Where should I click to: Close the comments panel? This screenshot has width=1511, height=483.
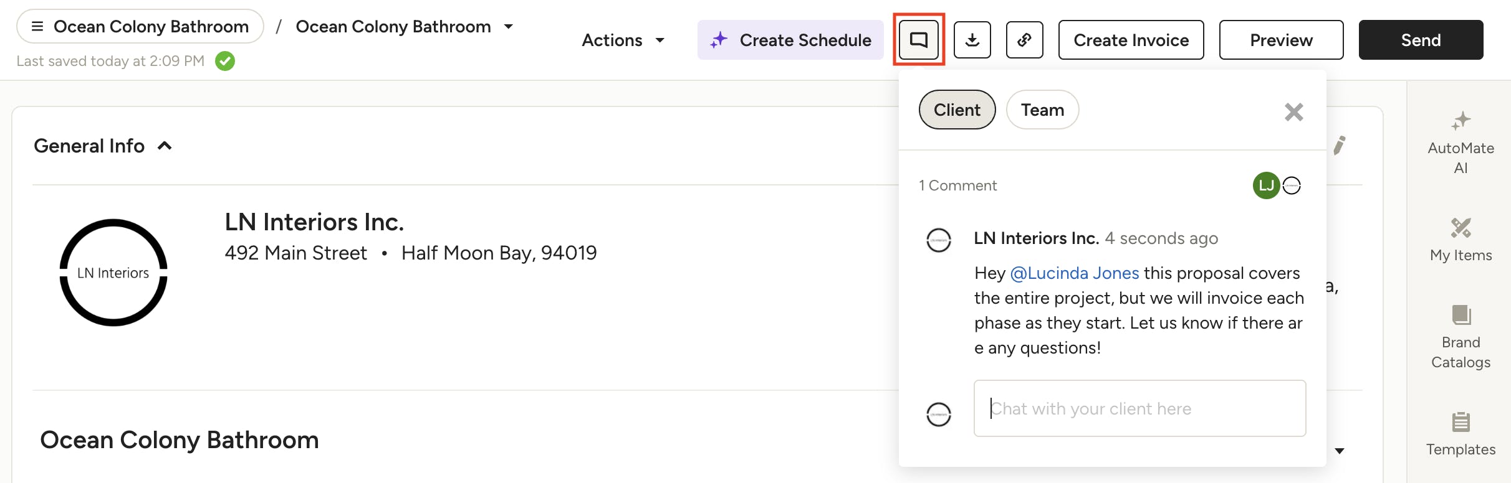[x=1293, y=112]
